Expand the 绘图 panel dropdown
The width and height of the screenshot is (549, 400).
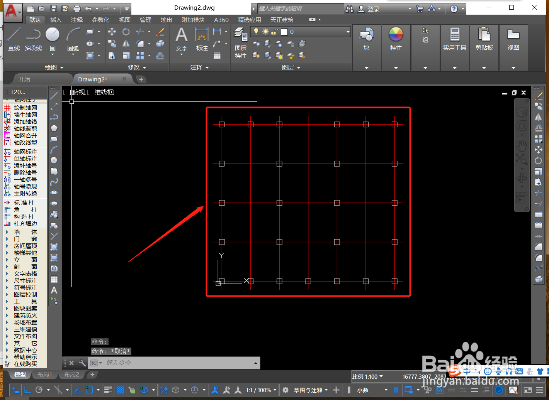click(x=54, y=68)
